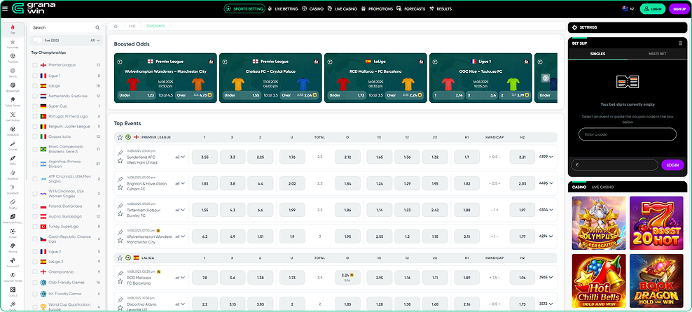Open the All filter dropdown
This screenshot has height=312, width=692.
tap(95, 40)
